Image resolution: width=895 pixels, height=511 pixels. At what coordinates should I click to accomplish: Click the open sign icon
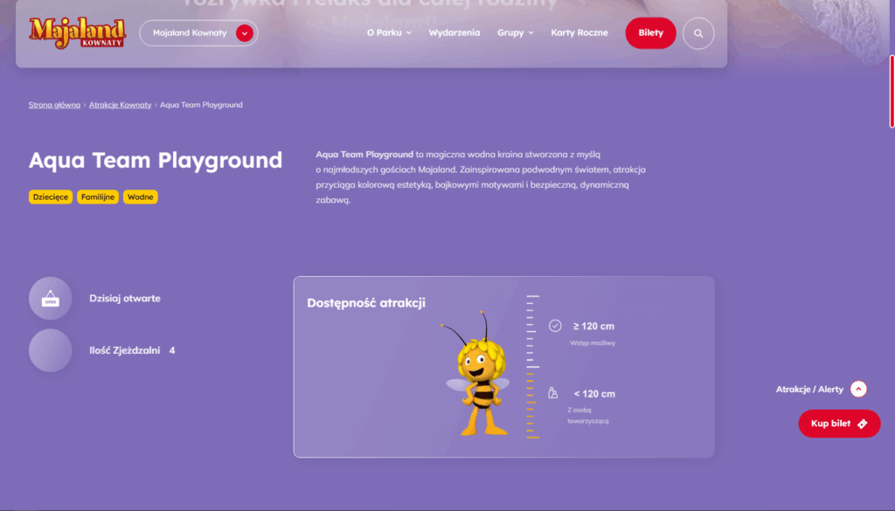coord(50,299)
